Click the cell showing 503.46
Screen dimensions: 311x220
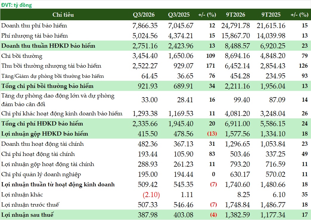tap(240, 154)
